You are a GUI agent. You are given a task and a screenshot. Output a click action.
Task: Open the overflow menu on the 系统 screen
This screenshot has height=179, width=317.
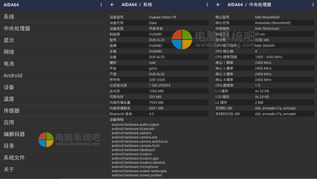(x=207, y=5)
